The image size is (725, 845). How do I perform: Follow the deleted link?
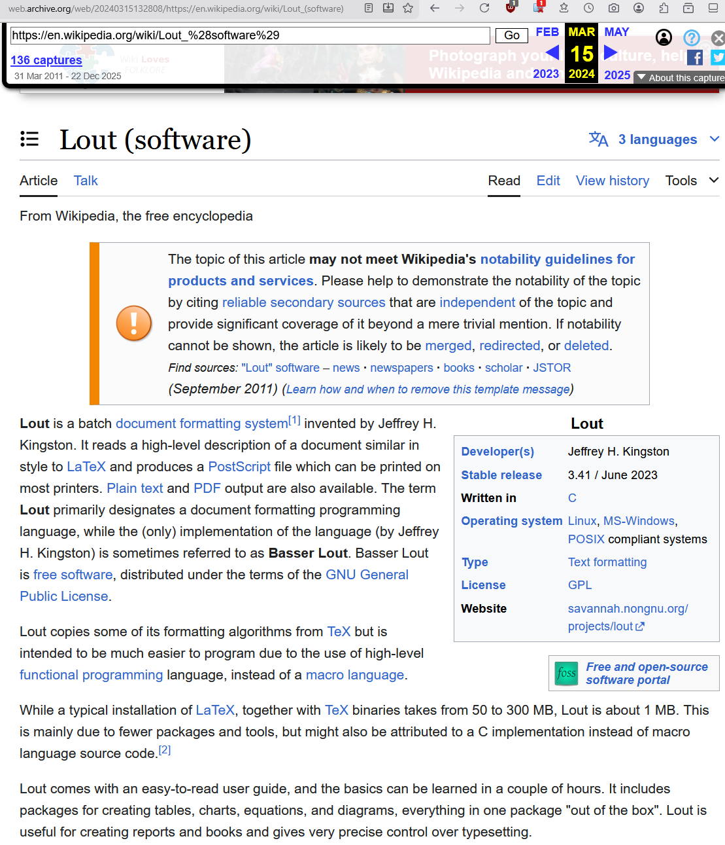(586, 346)
